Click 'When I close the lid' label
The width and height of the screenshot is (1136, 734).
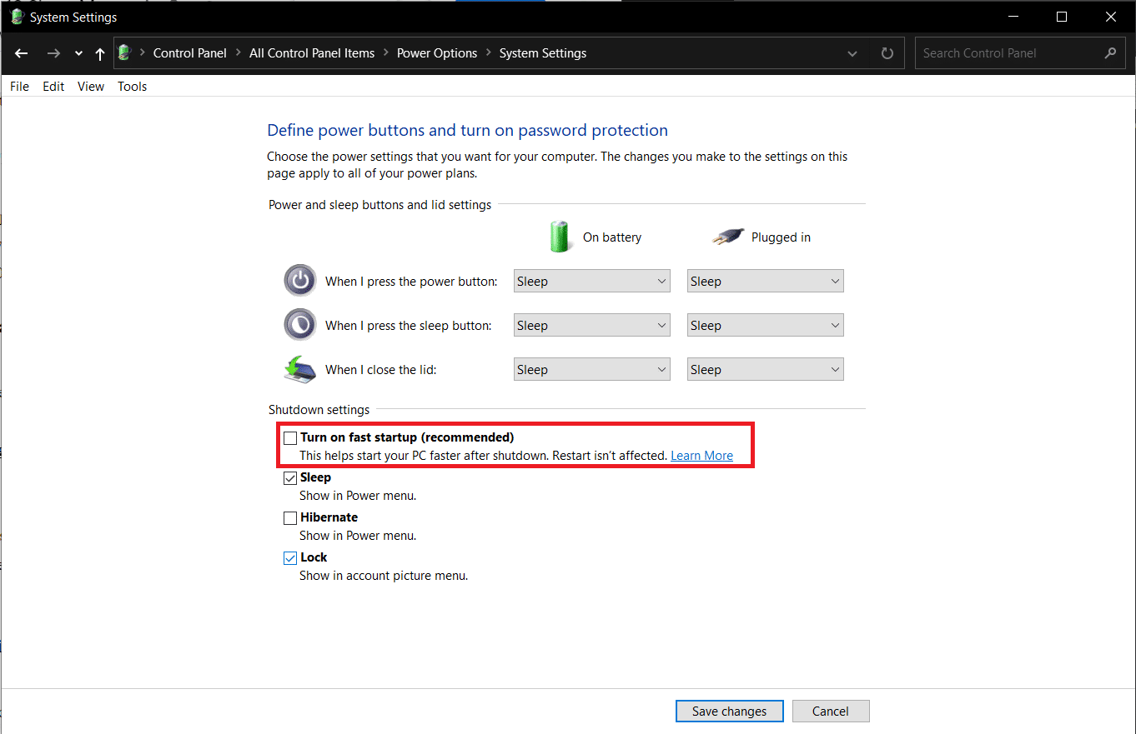coord(381,370)
